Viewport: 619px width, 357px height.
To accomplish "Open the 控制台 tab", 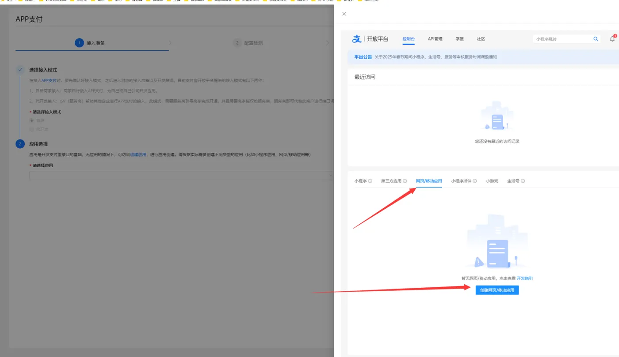I will [x=409, y=39].
